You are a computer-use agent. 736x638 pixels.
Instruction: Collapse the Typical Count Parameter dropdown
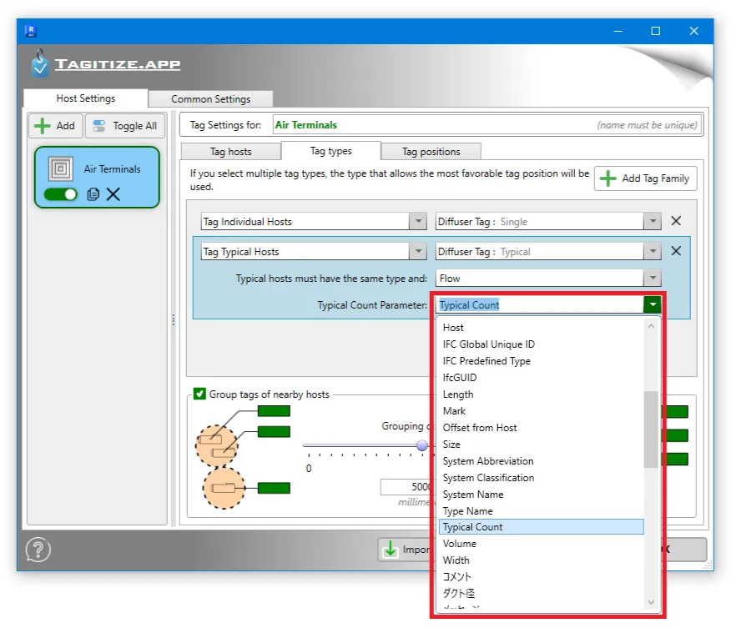tap(652, 305)
